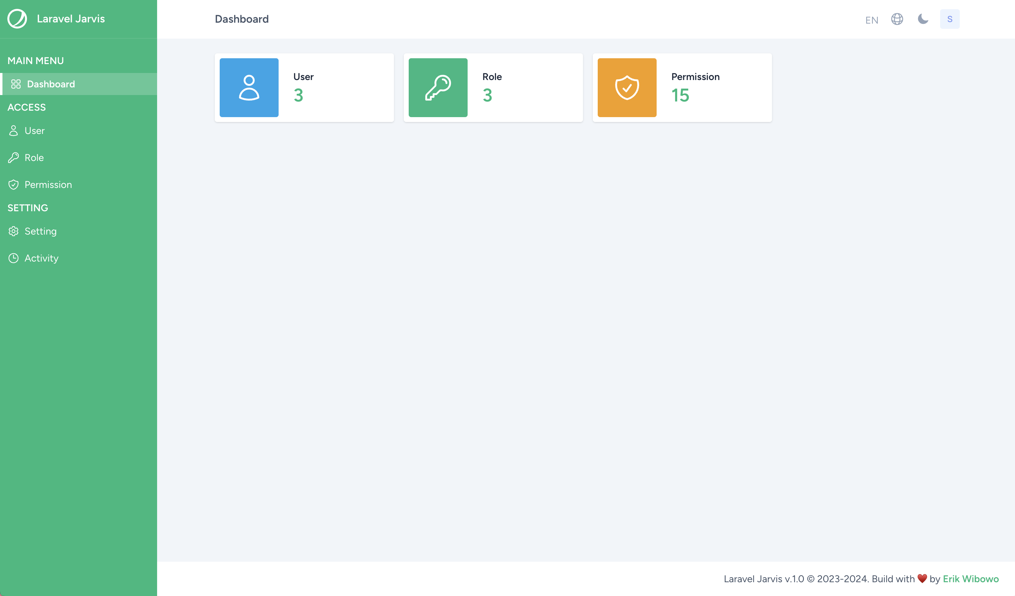The height and width of the screenshot is (596, 1015).
Task: Click the Erik Wibowo link in footer
Action: click(970, 578)
